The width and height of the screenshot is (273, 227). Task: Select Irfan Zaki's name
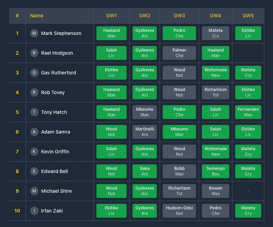point(52,211)
